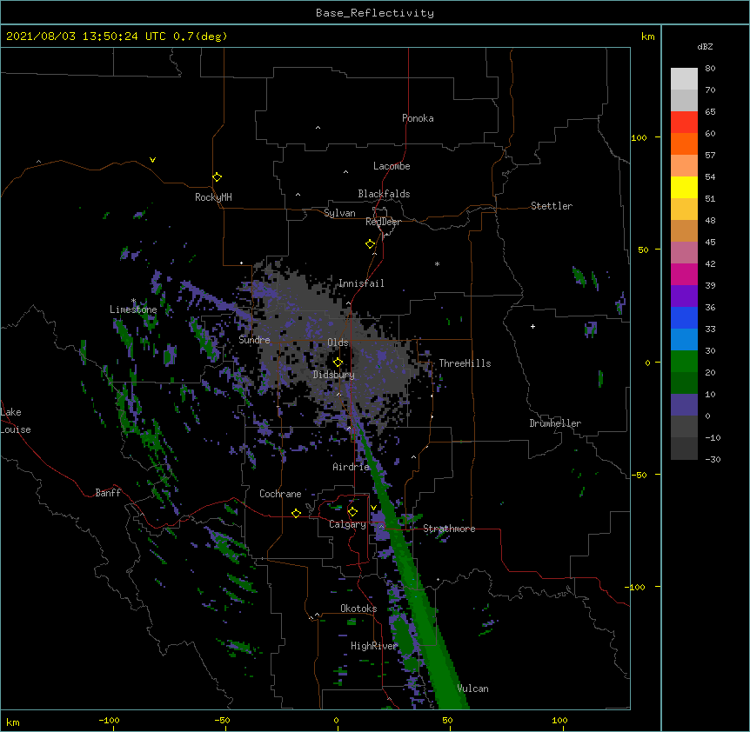Click the Calgary city label
Screen dimensions: 750x732
click(348, 524)
